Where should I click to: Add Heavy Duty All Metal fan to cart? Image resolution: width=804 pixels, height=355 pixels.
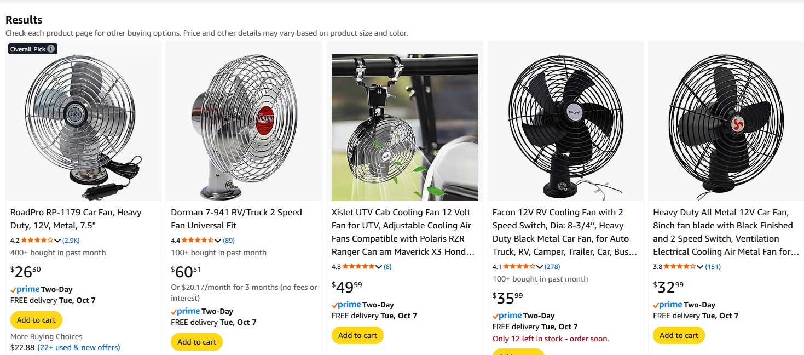click(x=679, y=335)
